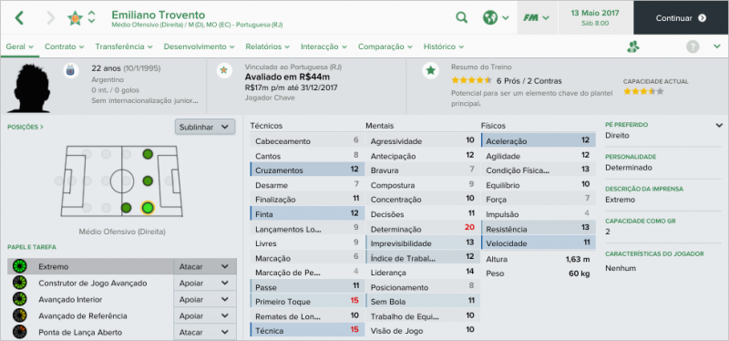This screenshot has height=341, width=729.
Task: Expand the FM menu dropdown
Action: coord(537,17)
